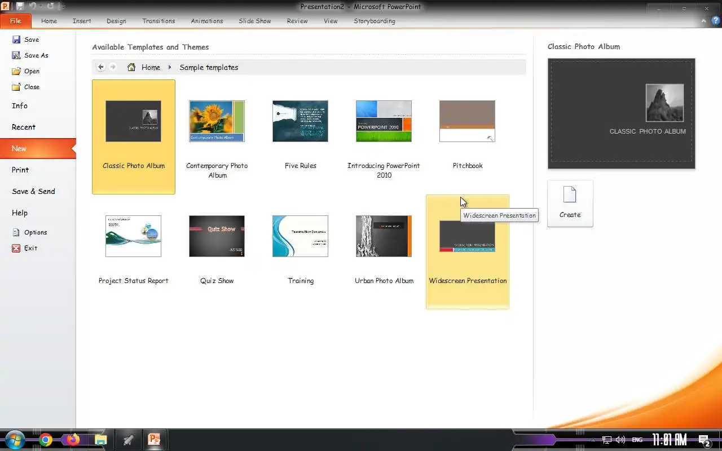Image resolution: width=722 pixels, height=451 pixels.
Task: Click the ENG language indicator
Action: coord(637,440)
